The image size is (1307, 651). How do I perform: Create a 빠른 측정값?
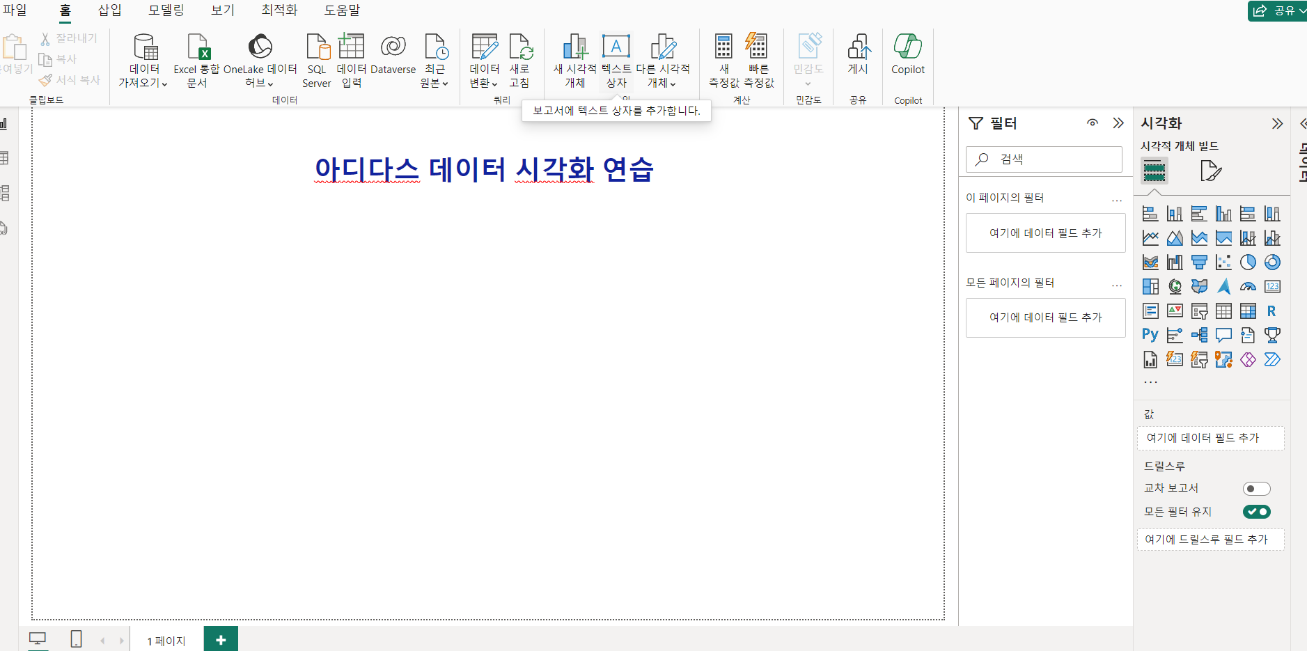758,61
